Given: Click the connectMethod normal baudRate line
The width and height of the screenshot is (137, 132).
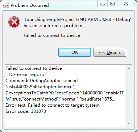Looking at the screenshot, I should (61, 99).
